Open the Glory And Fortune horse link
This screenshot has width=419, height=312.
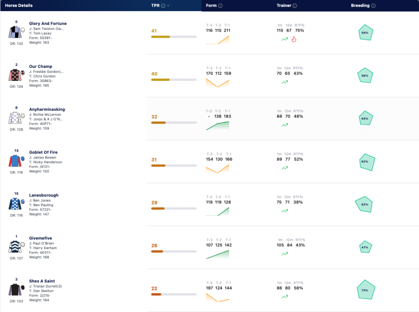[48, 23]
